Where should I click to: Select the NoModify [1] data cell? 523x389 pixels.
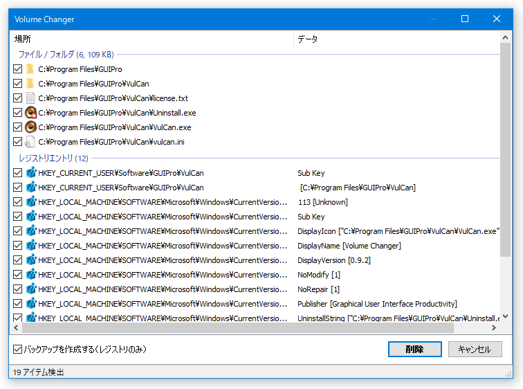pos(319,275)
